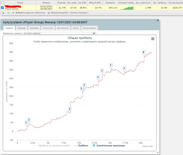The height and width of the screenshot is (155, 183).
Task: Click the $ marker near 8.5k games
Action: (x=70, y=109)
